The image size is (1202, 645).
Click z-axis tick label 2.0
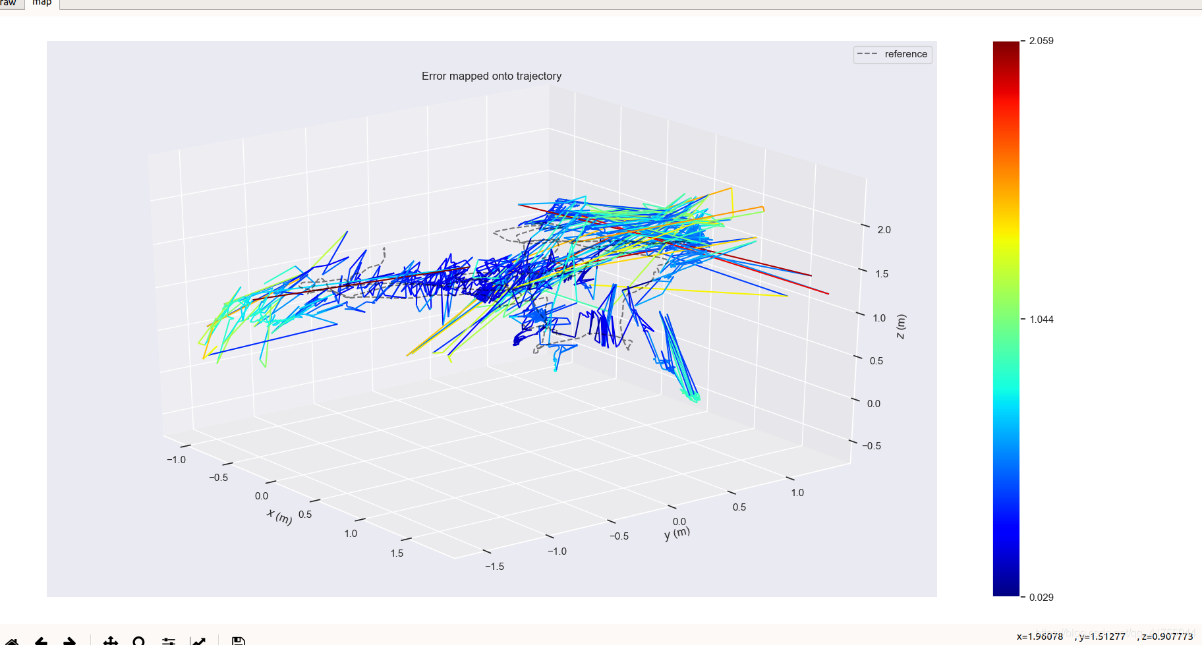coord(884,230)
